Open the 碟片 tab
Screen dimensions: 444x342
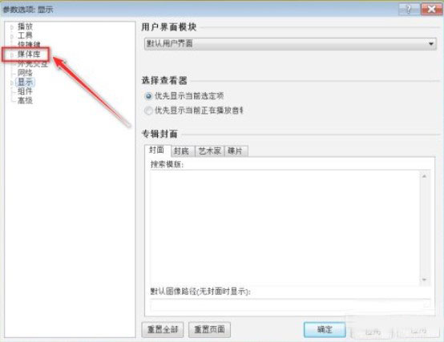(x=236, y=151)
